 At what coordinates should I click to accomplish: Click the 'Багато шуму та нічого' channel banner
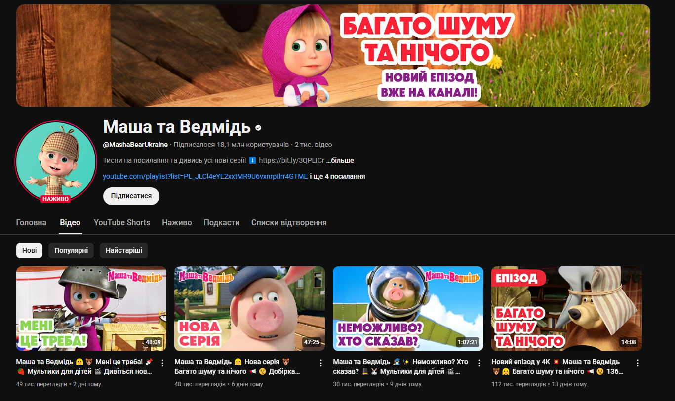[333, 55]
